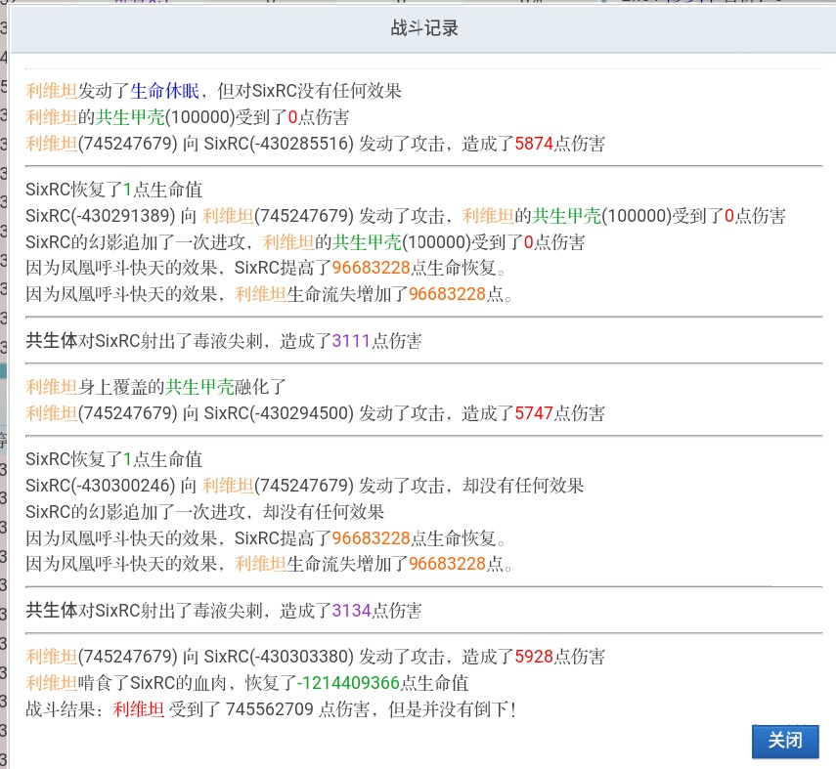Click the purple 3134 damage number
The image size is (836, 769).
tap(351, 610)
